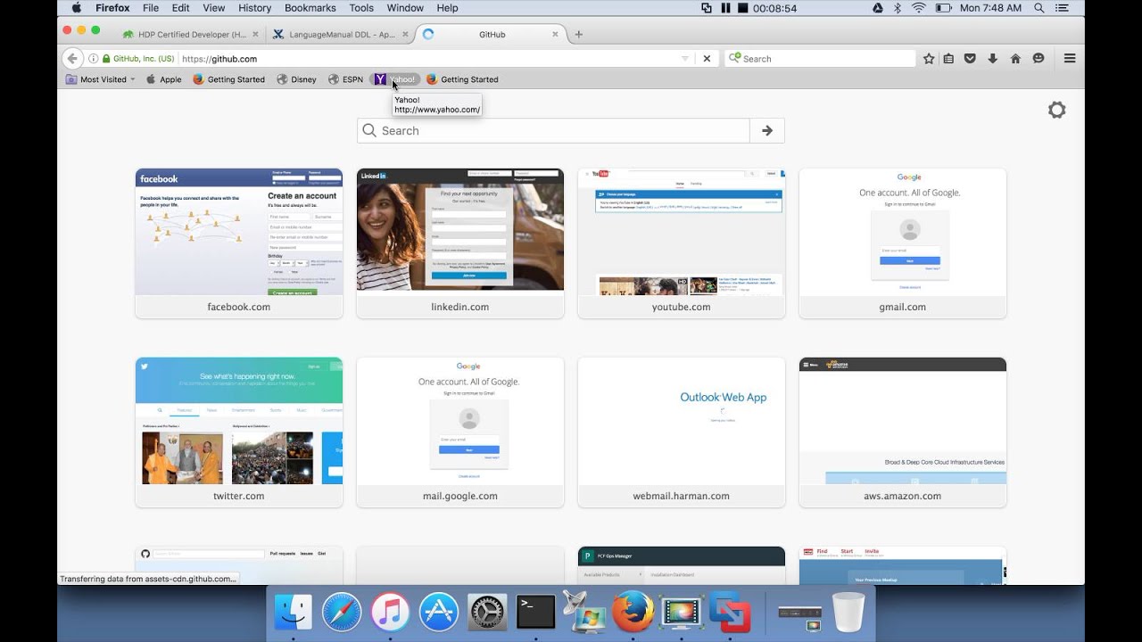This screenshot has height=642, width=1142.
Task: Open the address bar history dropdown arrow
Action: coord(685,59)
